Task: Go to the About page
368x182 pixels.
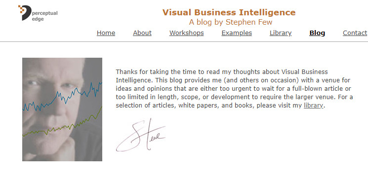Action: 142,33
